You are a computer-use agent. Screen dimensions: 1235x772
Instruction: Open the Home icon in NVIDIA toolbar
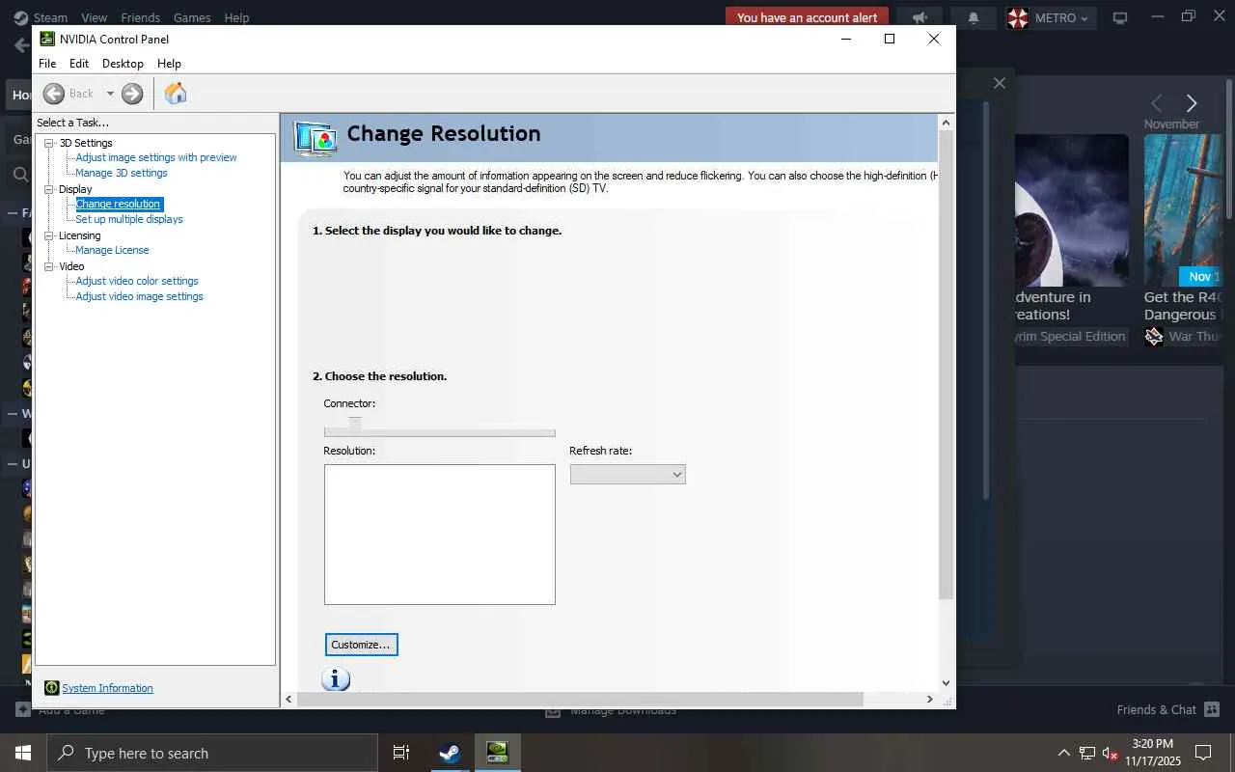point(176,94)
